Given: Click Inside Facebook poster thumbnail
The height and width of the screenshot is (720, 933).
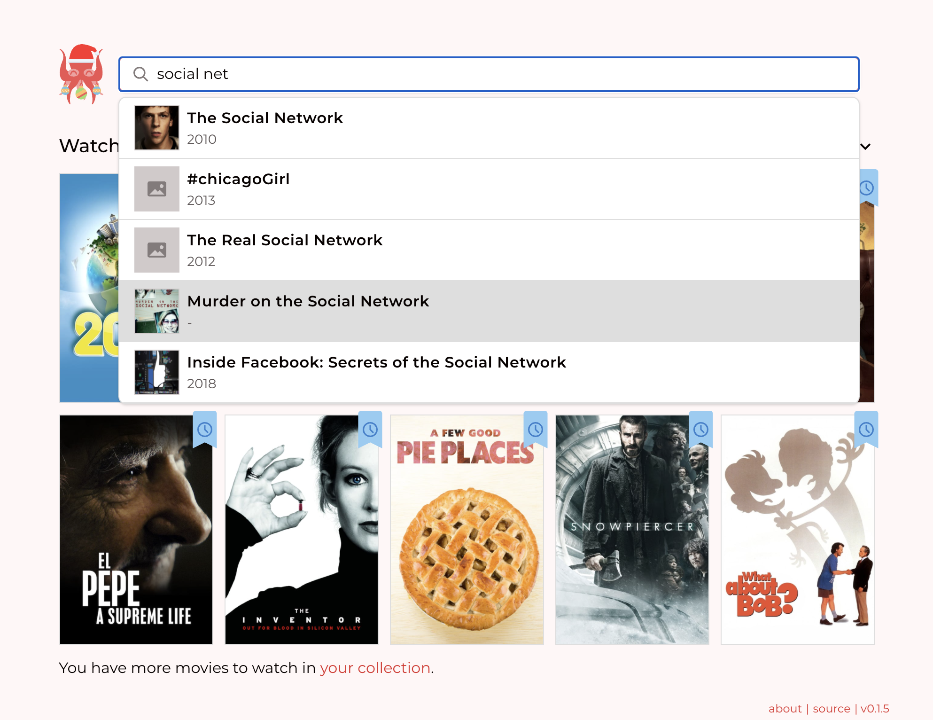Looking at the screenshot, I should pyautogui.click(x=157, y=372).
